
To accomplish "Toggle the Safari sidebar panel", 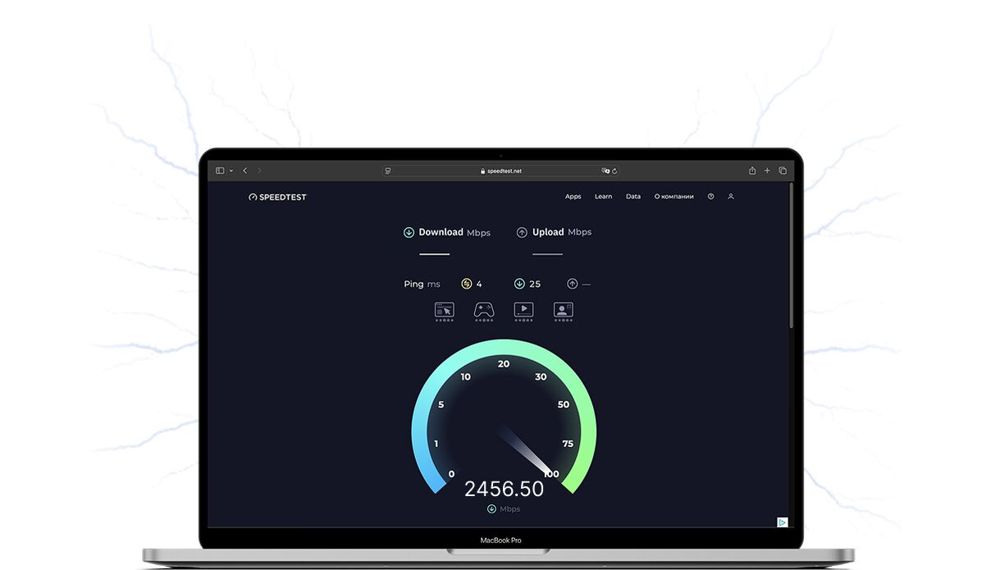I will [220, 171].
